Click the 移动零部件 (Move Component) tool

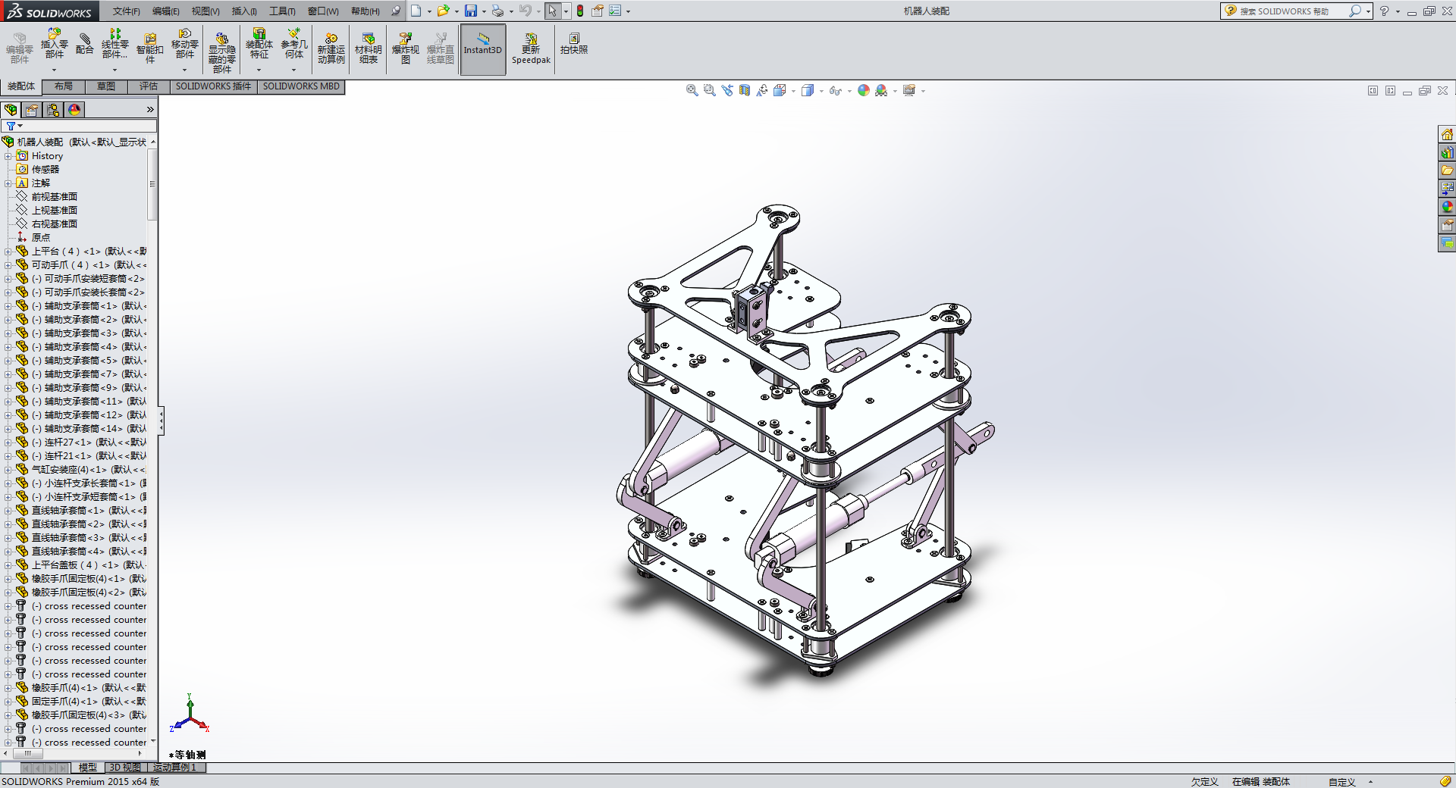(184, 44)
